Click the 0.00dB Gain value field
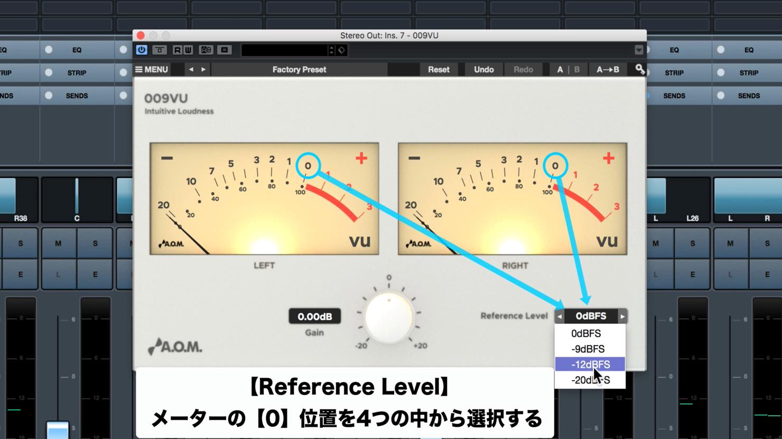Screen dimensions: 782x439 pyautogui.click(x=314, y=317)
